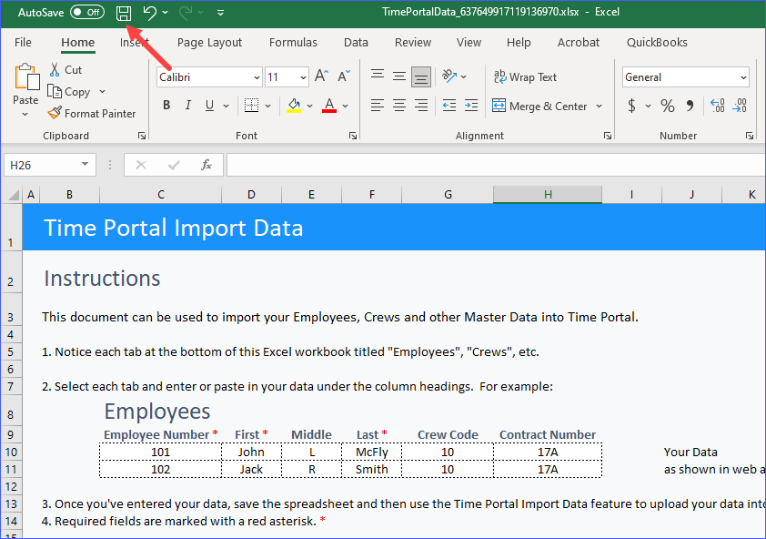
Task: Click the Redo arrow icon
Action: 186,13
